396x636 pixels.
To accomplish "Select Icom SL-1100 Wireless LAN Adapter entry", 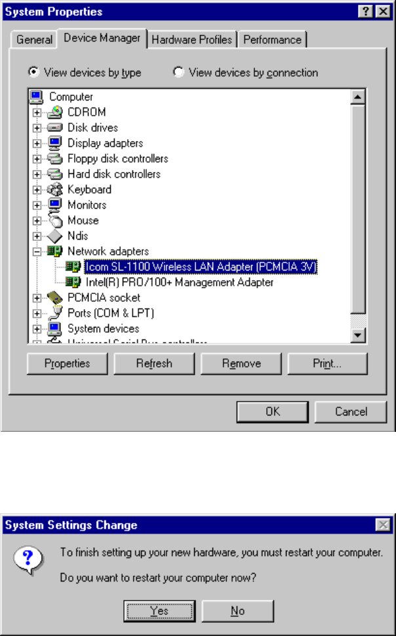I will pyautogui.click(x=201, y=267).
